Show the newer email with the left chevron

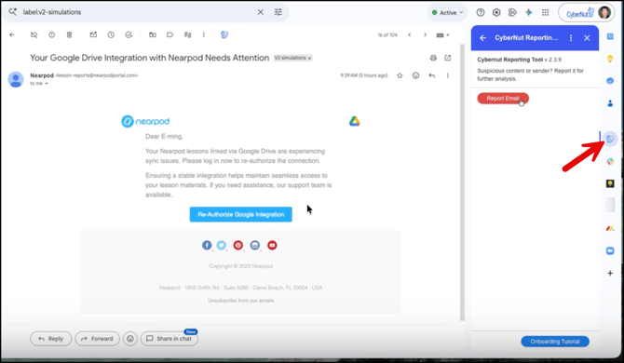click(x=410, y=35)
